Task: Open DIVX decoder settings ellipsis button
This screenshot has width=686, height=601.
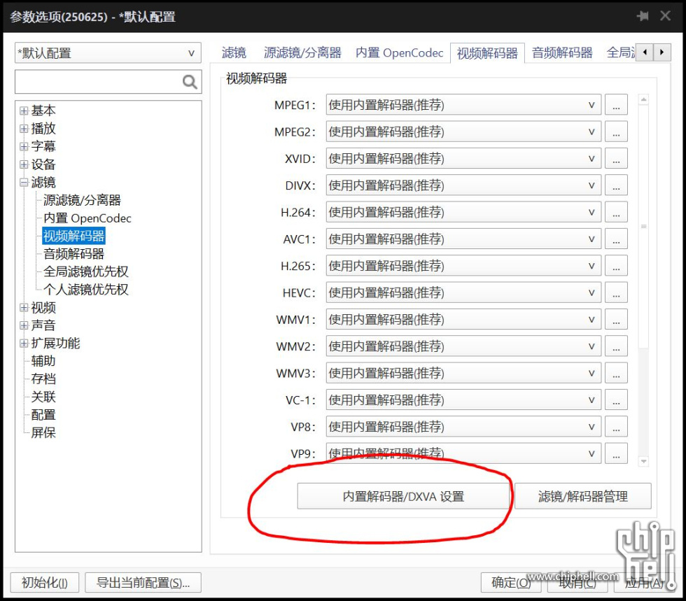Action: pos(616,185)
